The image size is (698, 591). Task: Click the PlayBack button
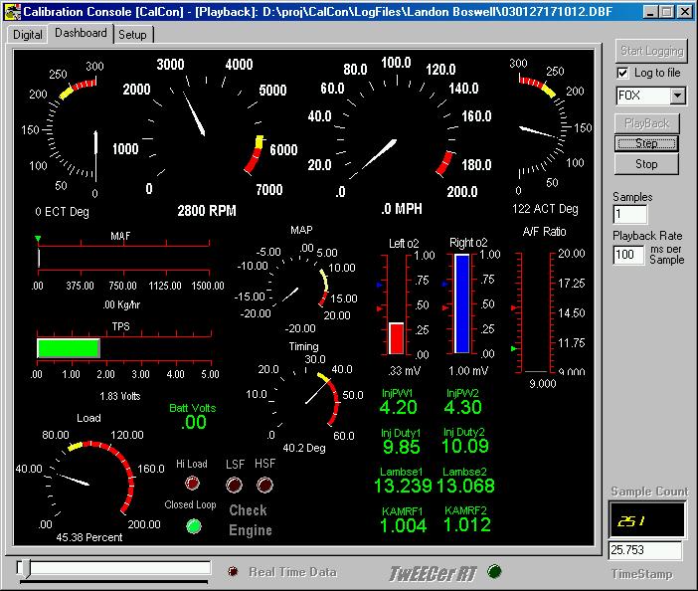tap(647, 123)
